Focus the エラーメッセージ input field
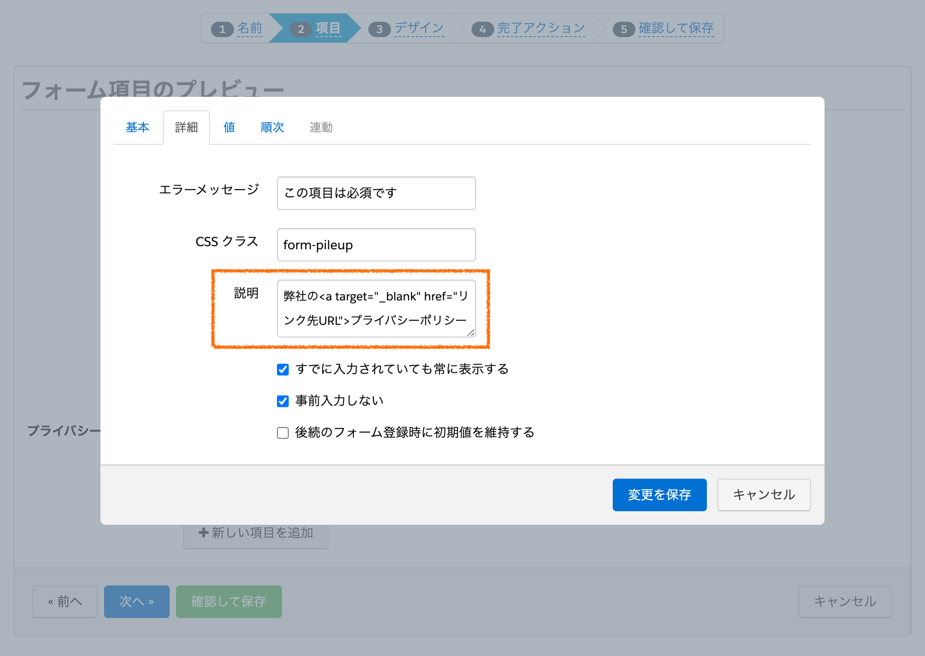Image resolution: width=925 pixels, height=656 pixels. pyautogui.click(x=376, y=193)
